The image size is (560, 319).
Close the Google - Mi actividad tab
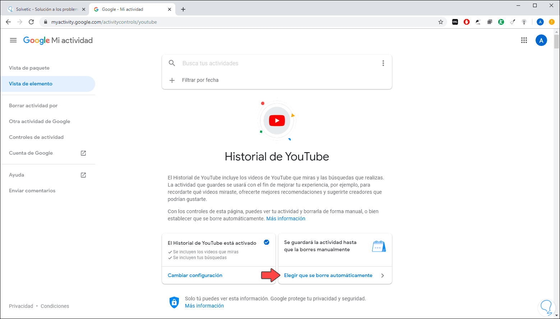170,9
